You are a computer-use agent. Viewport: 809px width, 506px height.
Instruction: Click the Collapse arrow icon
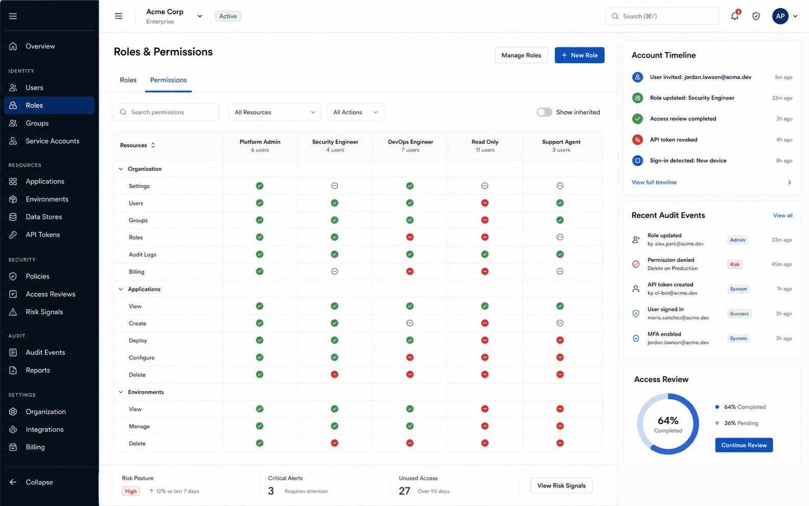pyautogui.click(x=13, y=483)
